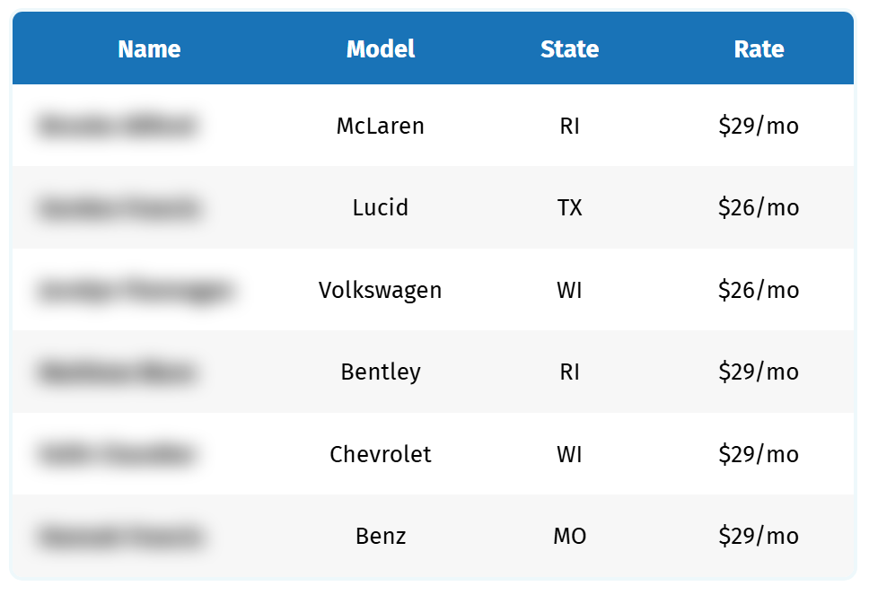Click the $29/mo rate in Bentley row

pyautogui.click(x=759, y=372)
